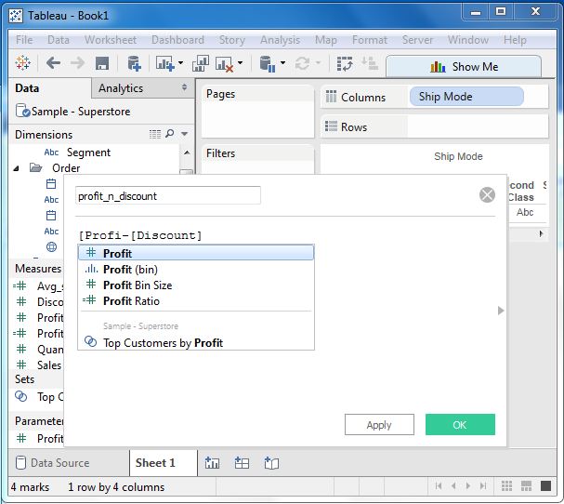
Task: Click the calculated field name input box
Action: 167,195
